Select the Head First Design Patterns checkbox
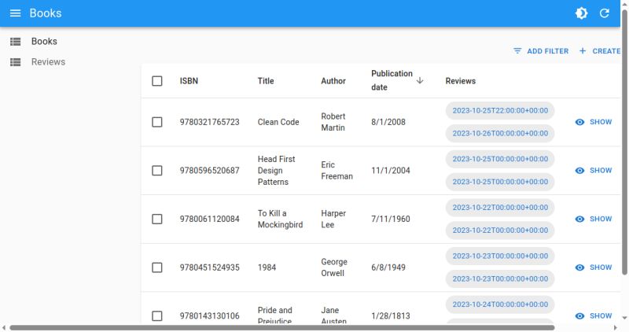The width and height of the screenshot is (629, 332). [157, 171]
